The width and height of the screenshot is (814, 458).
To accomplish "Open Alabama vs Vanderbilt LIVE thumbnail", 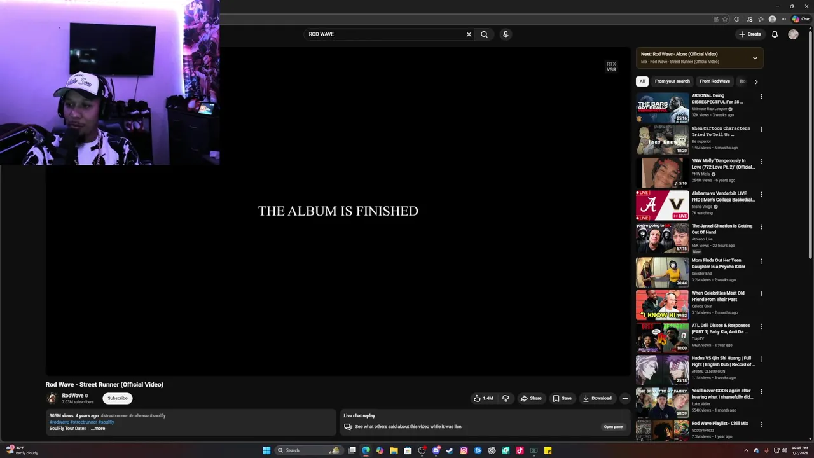I will [663, 205].
